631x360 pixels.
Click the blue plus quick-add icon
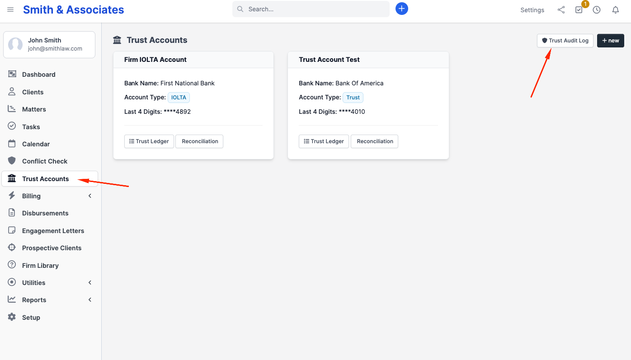[402, 9]
